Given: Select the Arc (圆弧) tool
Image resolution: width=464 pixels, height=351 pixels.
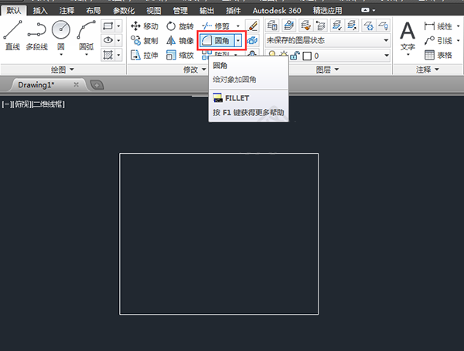Looking at the screenshot, I should click(x=86, y=37).
